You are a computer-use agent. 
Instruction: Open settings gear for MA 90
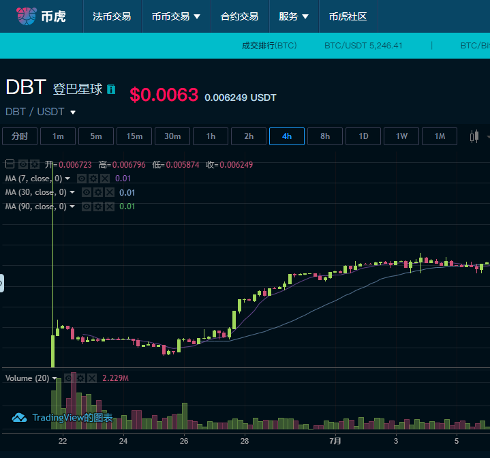tap(98, 207)
